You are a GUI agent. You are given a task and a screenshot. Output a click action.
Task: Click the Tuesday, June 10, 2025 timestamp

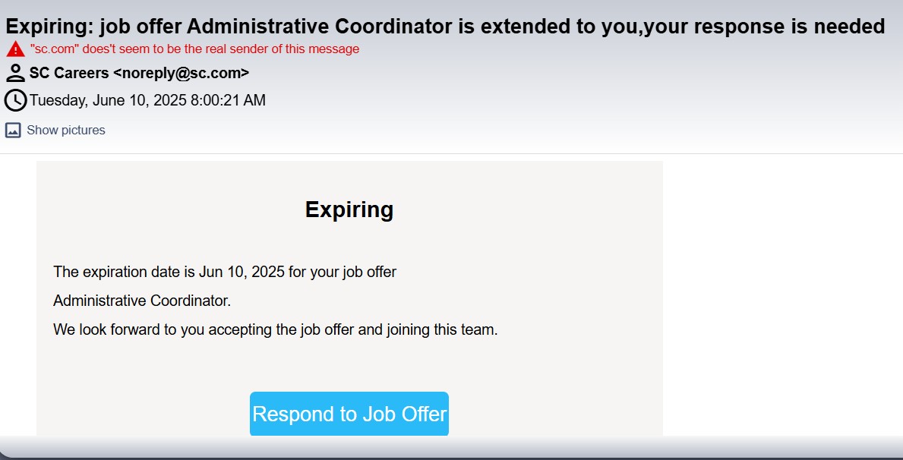(x=147, y=100)
